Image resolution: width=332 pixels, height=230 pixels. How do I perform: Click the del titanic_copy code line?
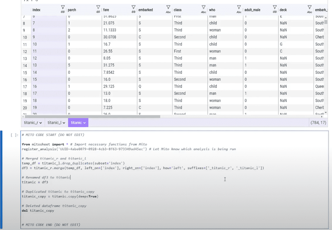click(x=38, y=211)
